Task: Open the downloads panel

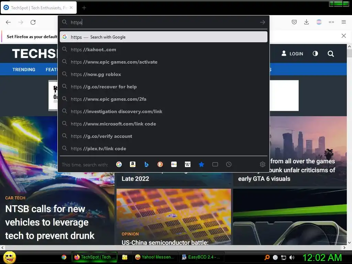Action: click(x=306, y=22)
